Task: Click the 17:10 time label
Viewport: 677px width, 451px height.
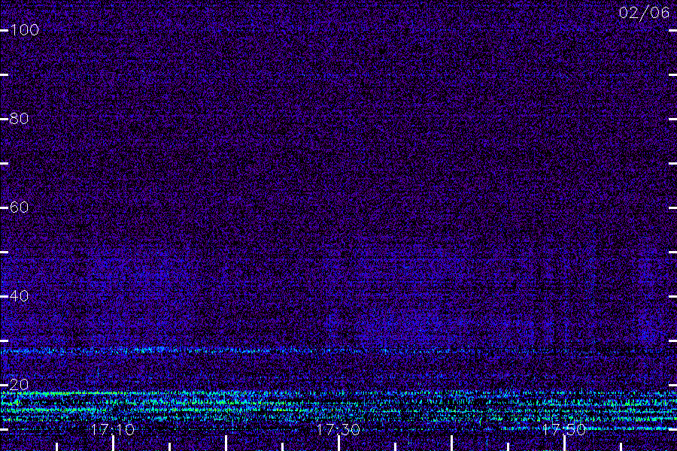Action: [113, 429]
